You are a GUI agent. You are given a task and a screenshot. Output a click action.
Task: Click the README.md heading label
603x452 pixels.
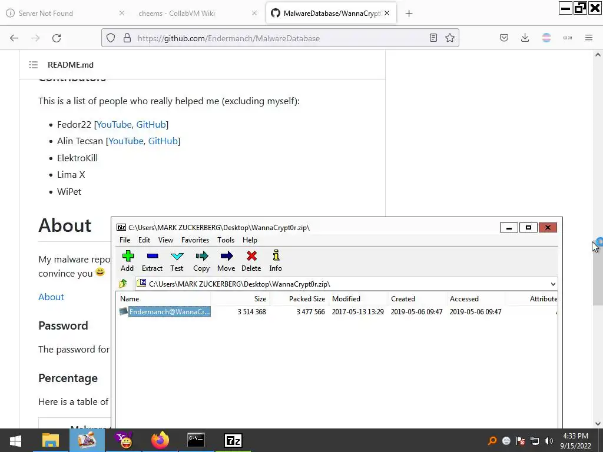[71, 65]
